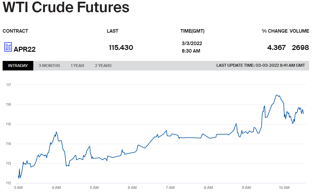Click the LAST column header

[112, 31]
